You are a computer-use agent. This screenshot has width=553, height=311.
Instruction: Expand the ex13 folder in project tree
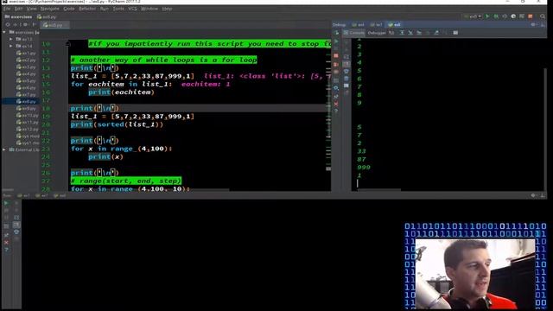coord(11,39)
